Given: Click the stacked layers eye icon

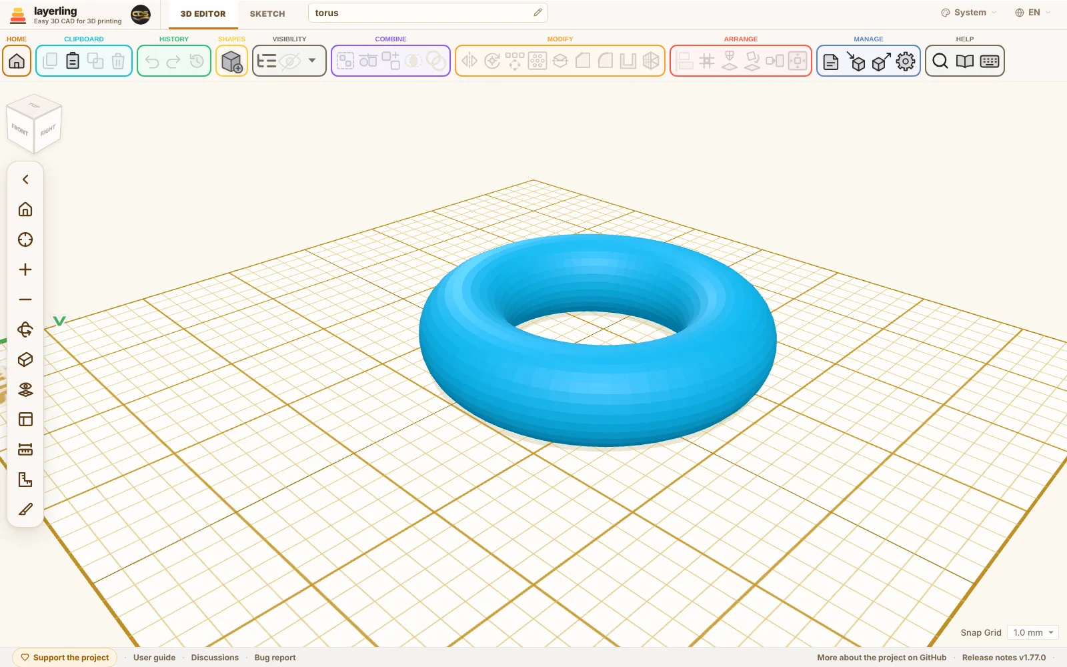Looking at the screenshot, I should (25, 390).
